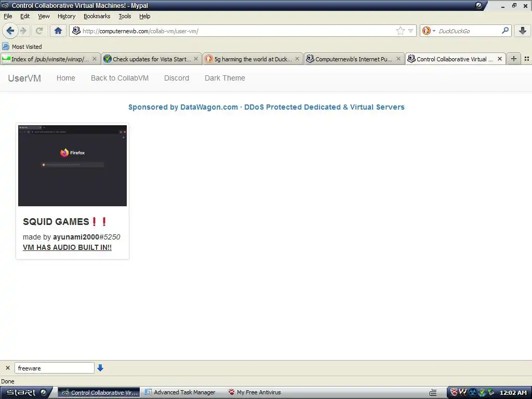Close the Index of /pub/winsite tab
The height and width of the screenshot is (399, 532).
click(95, 59)
